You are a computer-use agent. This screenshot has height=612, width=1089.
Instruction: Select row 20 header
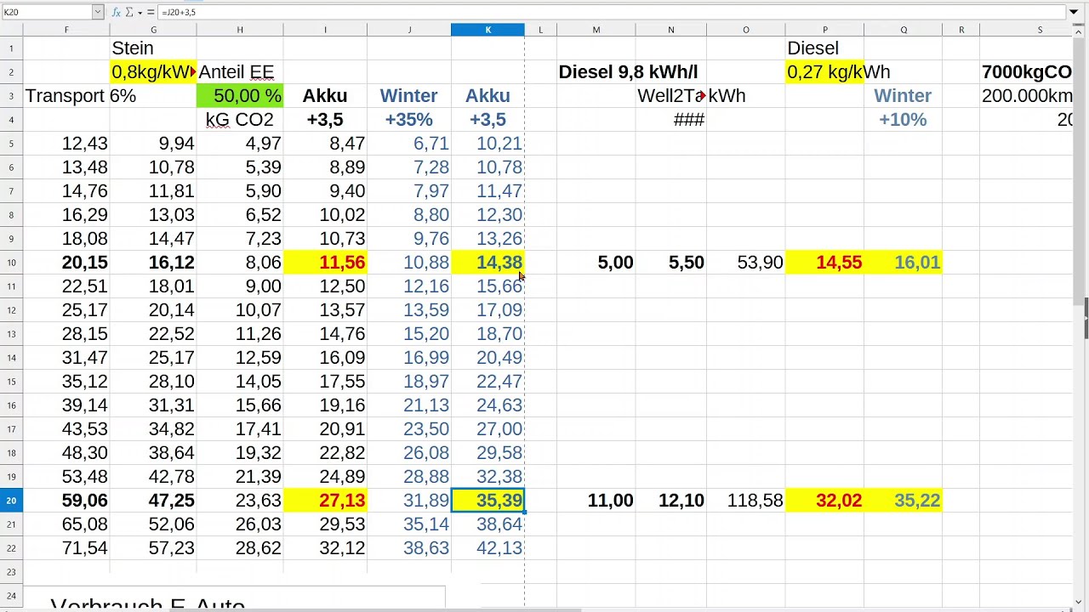pyautogui.click(x=11, y=501)
